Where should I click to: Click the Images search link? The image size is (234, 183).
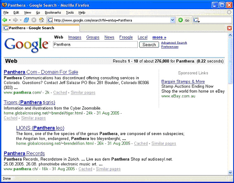[75, 37]
